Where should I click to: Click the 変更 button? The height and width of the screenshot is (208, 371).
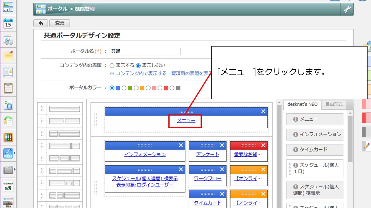click(59, 23)
